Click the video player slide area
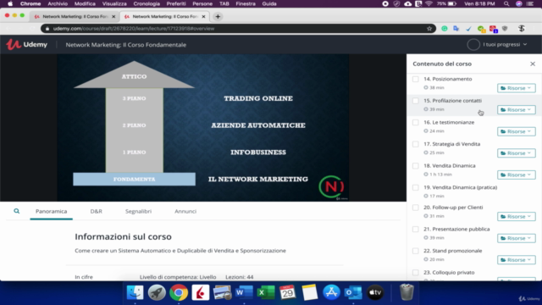This screenshot has height=305, width=542. pyautogui.click(x=203, y=128)
